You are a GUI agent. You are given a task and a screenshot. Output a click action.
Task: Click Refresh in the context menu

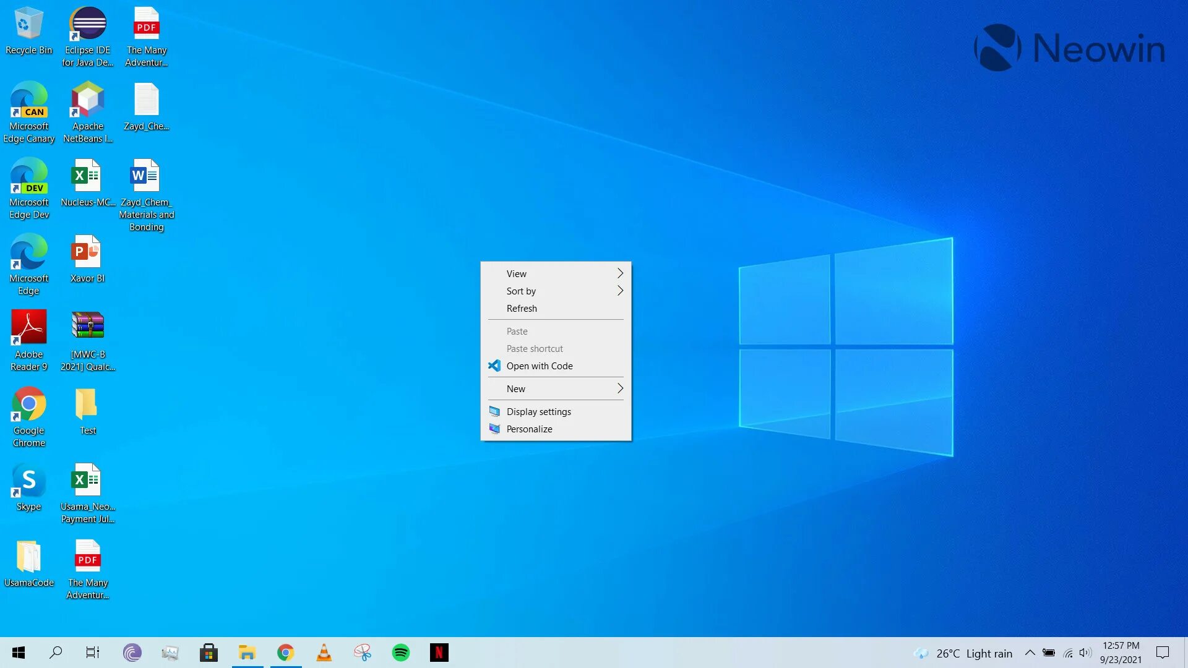[522, 308]
